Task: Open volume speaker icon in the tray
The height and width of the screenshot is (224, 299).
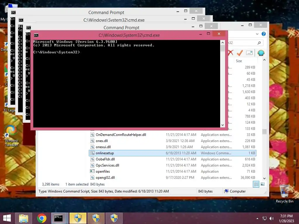Action: [x=271, y=218]
